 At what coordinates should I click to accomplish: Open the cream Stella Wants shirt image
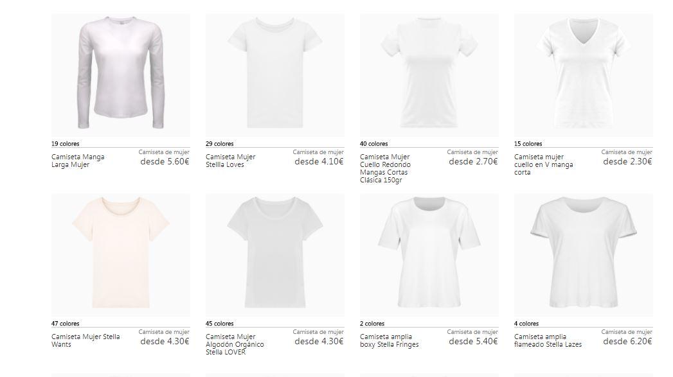click(x=121, y=255)
